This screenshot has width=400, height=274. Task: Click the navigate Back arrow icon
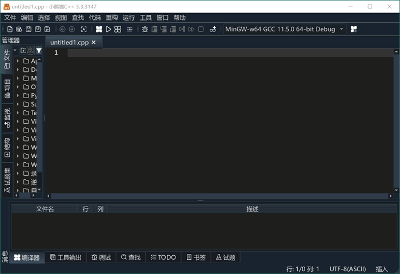[62, 29]
